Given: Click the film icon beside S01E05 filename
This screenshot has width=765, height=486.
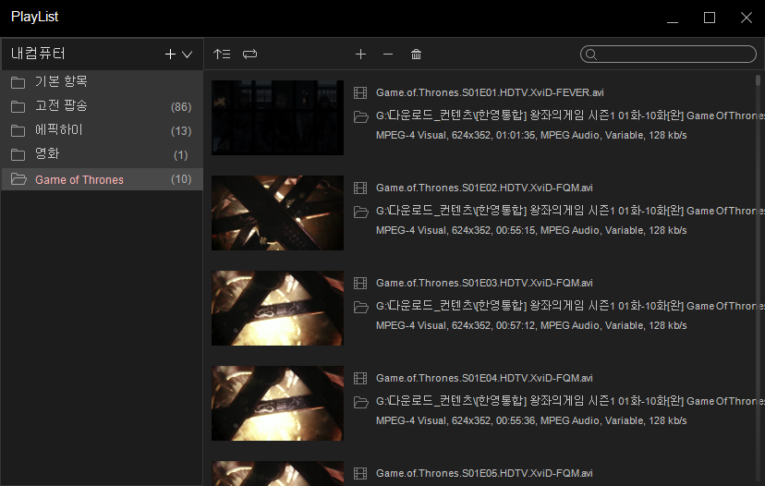Looking at the screenshot, I should (360, 473).
